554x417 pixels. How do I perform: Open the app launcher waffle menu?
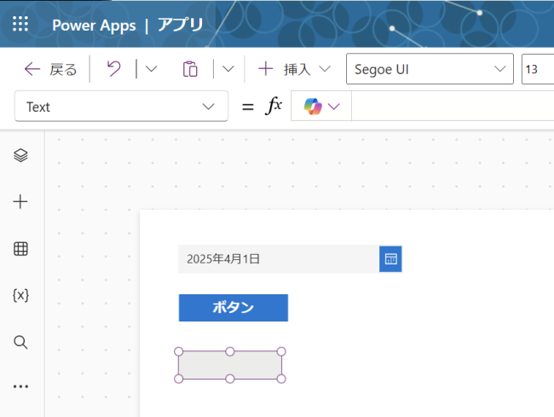pos(21,24)
